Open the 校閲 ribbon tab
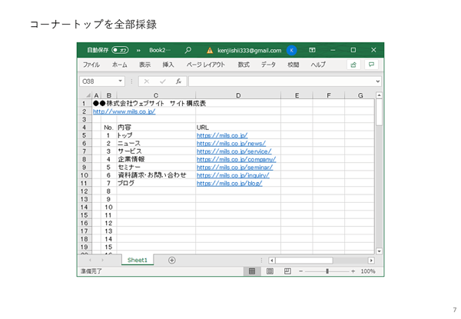The image size is (461, 319). 294,65
